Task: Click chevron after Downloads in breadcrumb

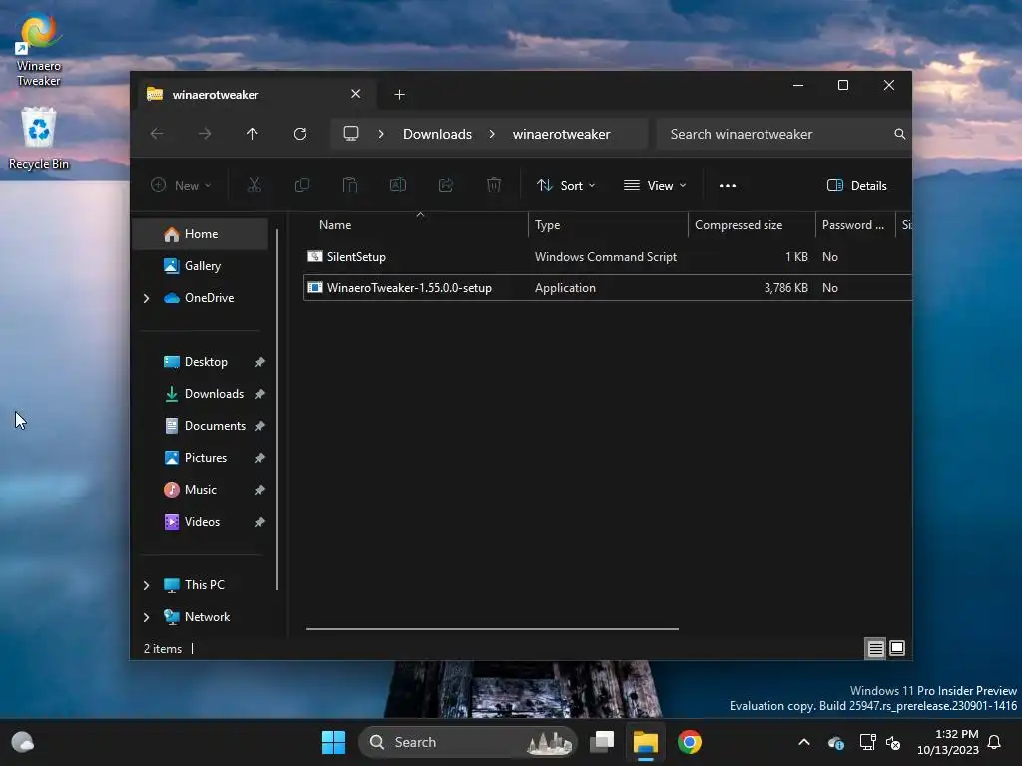Action: pyautogui.click(x=492, y=134)
